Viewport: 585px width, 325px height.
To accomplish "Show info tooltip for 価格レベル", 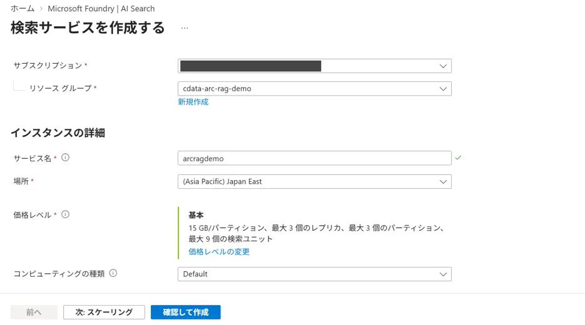I will pyautogui.click(x=65, y=214).
